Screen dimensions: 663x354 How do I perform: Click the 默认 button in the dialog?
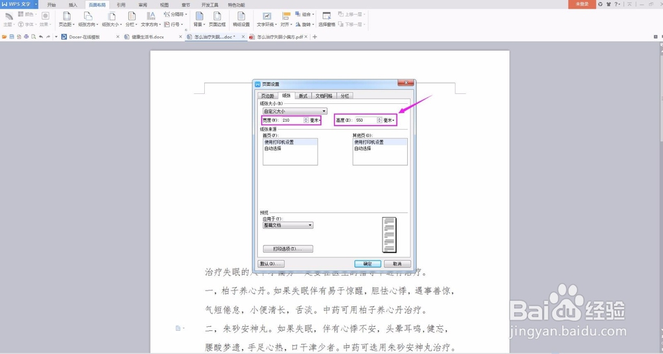point(271,264)
